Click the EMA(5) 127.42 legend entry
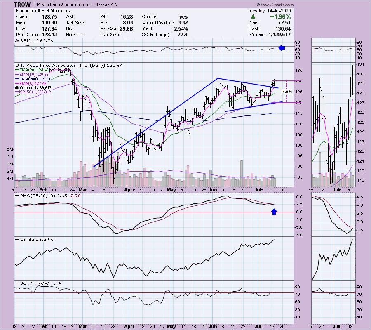Viewport: 371px width, 330px height. [31, 83]
